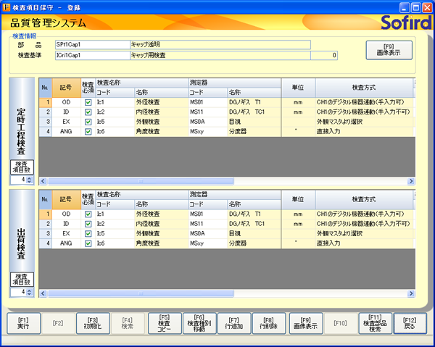435x347 pixels.
Task: Click the [F6] 検査種別移動 button
Action: 199,324
